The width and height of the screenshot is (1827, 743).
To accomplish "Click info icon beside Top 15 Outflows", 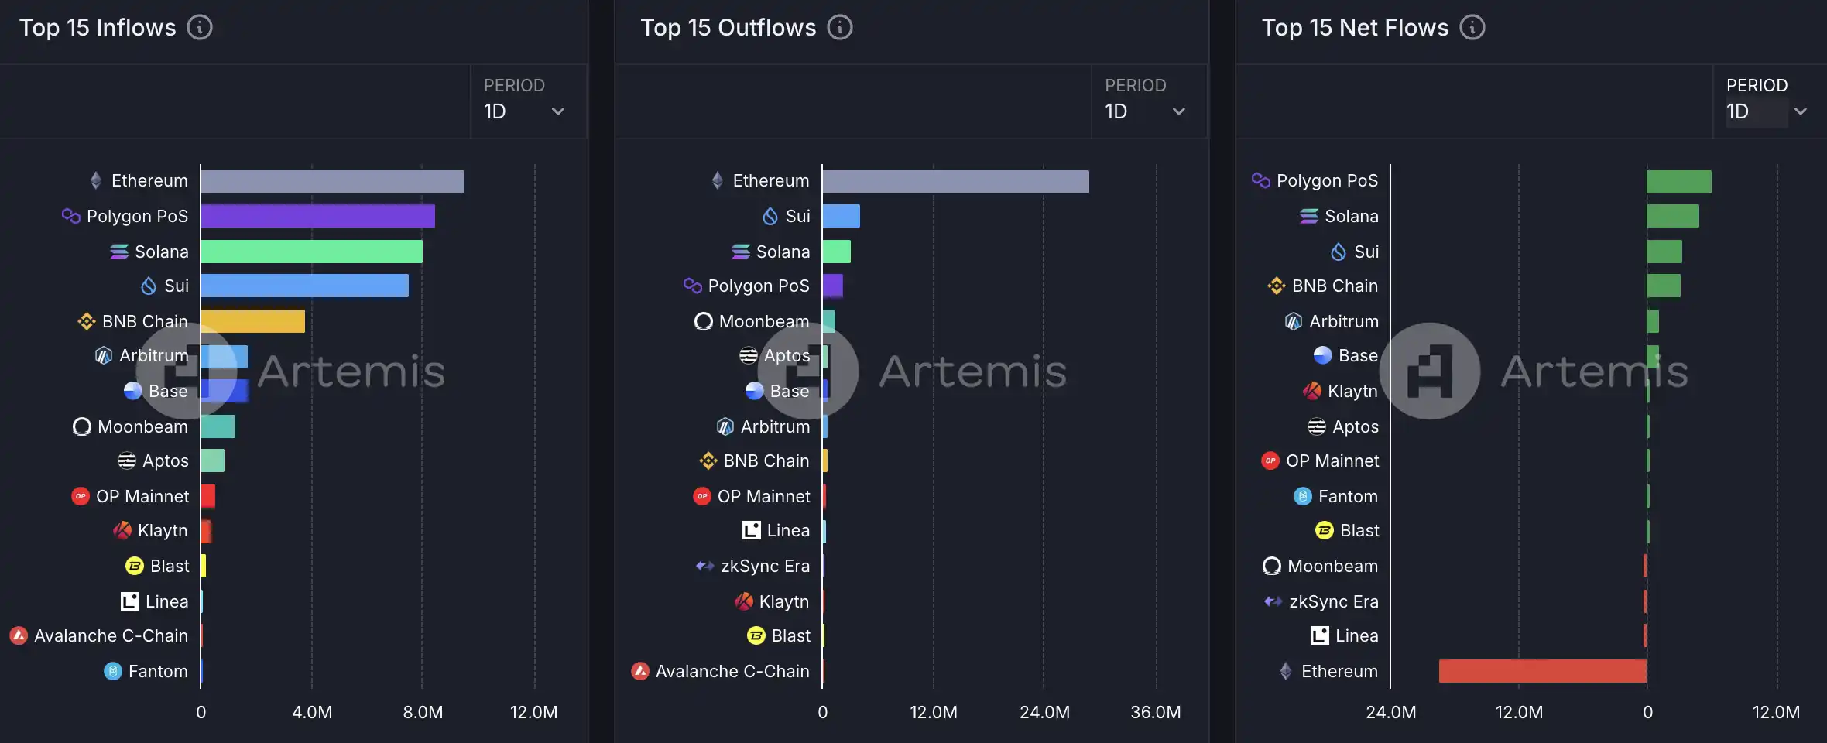I will (x=840, y=28).
